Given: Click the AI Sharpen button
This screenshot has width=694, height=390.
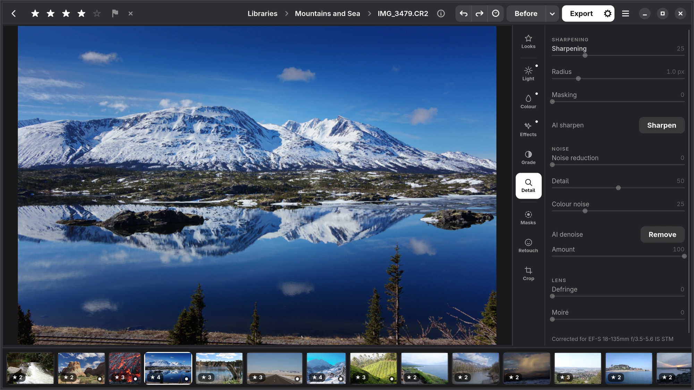Looking at the screenshot, I should pyautogui.click(x=661, y=125).
